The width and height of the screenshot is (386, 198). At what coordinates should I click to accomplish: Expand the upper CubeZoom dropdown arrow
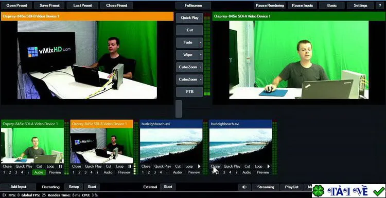(201, 67)
